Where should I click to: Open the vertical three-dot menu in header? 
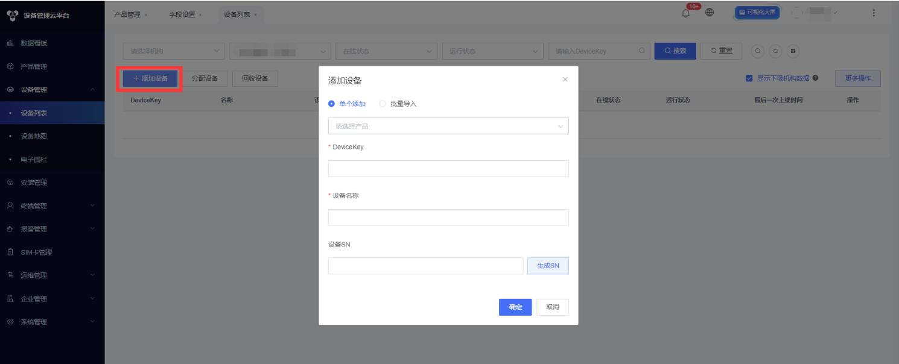[x=874, y=13]
